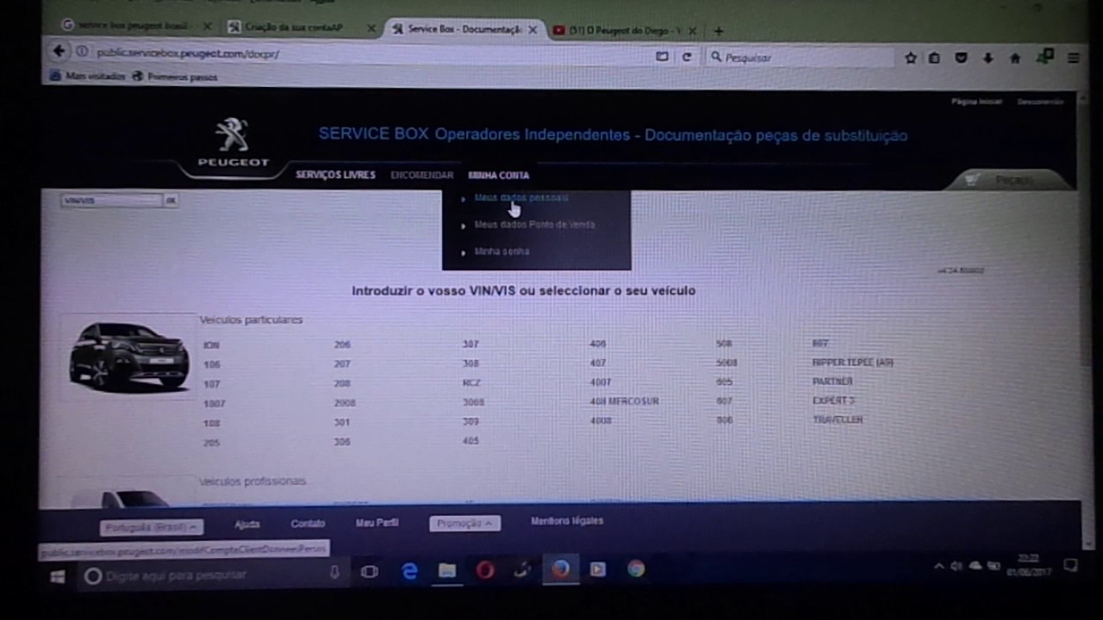
Task: Open the MINHA CONTA menu
Action: [498, 176]
